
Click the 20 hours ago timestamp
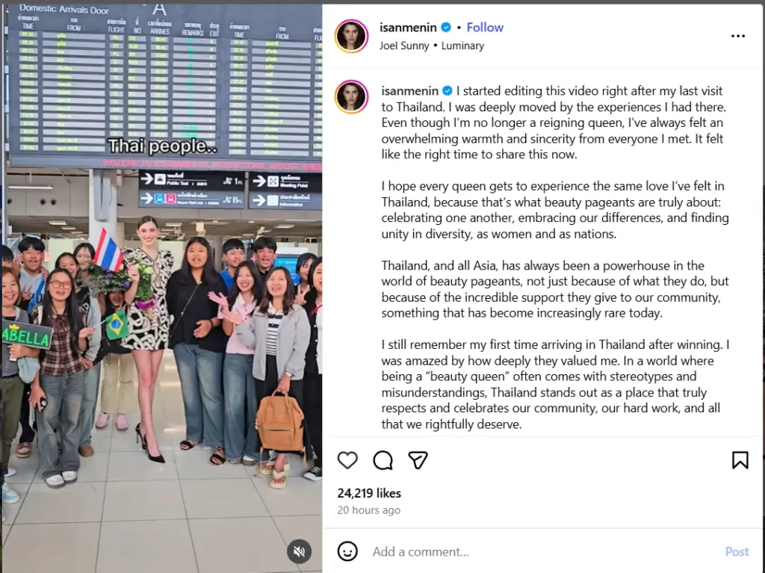pos(368,510)
